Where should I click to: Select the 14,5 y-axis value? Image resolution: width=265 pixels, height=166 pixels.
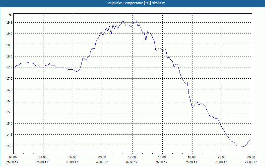[10, 135]
